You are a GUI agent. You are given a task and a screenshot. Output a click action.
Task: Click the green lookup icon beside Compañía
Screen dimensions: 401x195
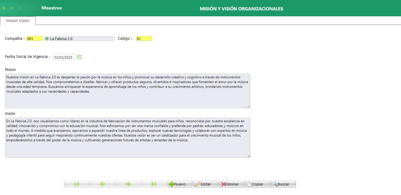tap(46, 38)
